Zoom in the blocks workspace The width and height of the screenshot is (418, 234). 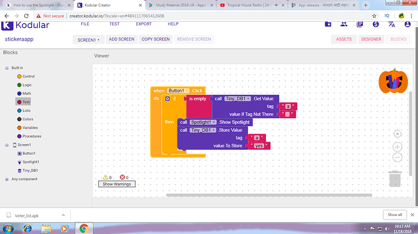[397, 147]
